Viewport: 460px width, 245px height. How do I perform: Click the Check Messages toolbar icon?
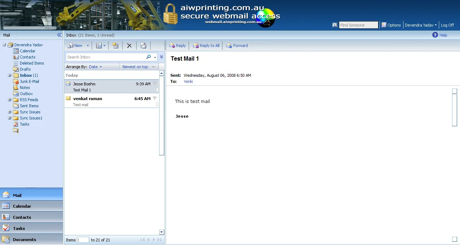pos(143,46)
